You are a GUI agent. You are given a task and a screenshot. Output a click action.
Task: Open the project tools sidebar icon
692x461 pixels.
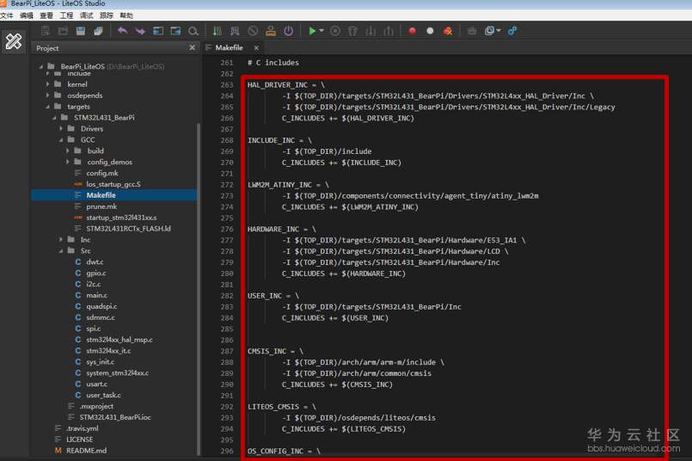(13, 41)
